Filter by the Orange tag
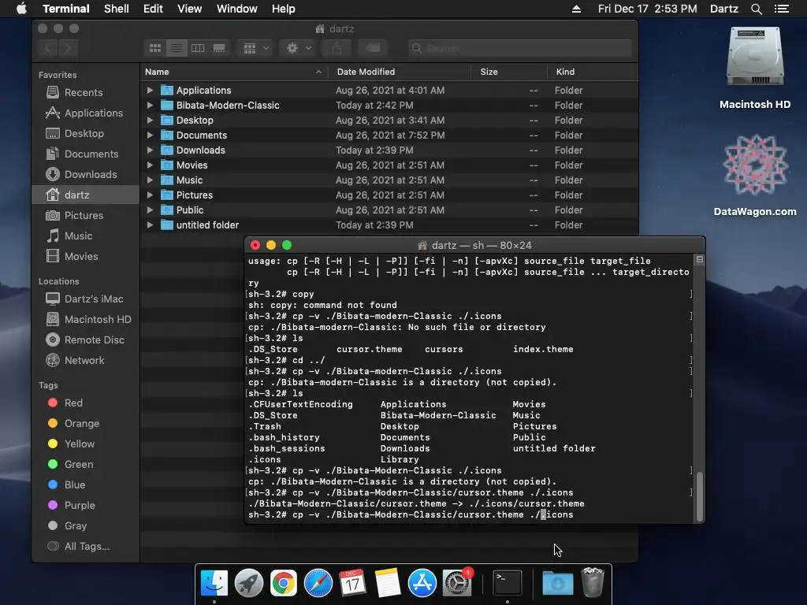 coord(81,423)
